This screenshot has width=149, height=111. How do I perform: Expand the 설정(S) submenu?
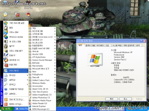pyautogui.click(x=16, y=80)
